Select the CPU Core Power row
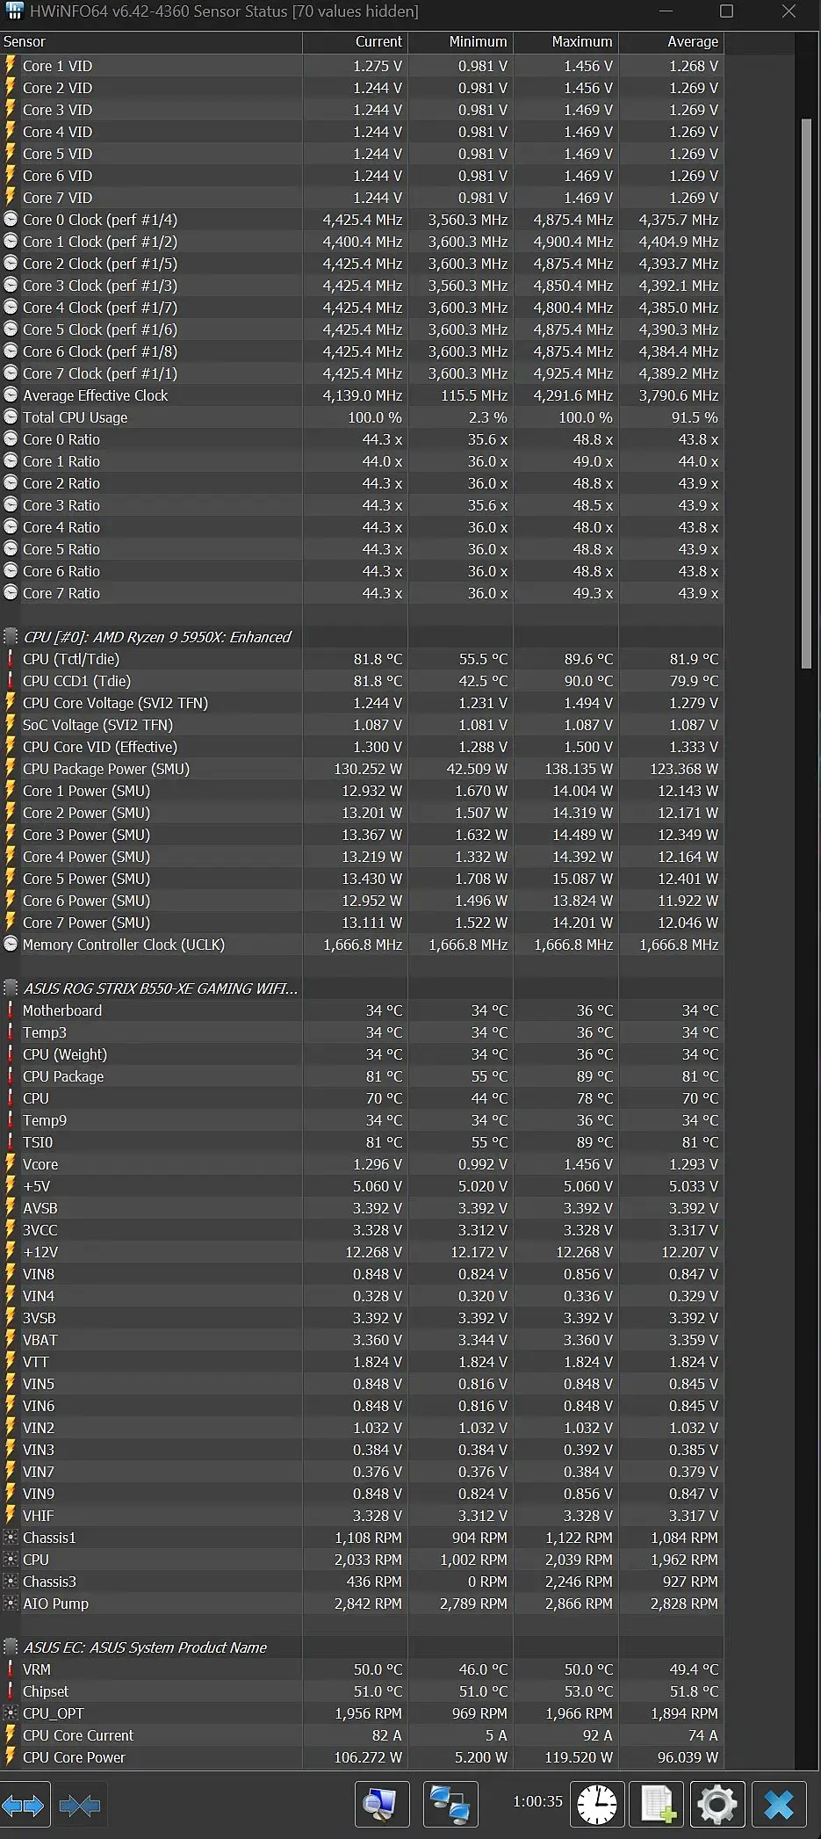 point(362,1757)
